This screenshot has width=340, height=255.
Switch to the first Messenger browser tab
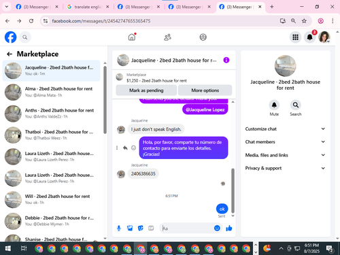pyautogui.click(x=37, y=7)
